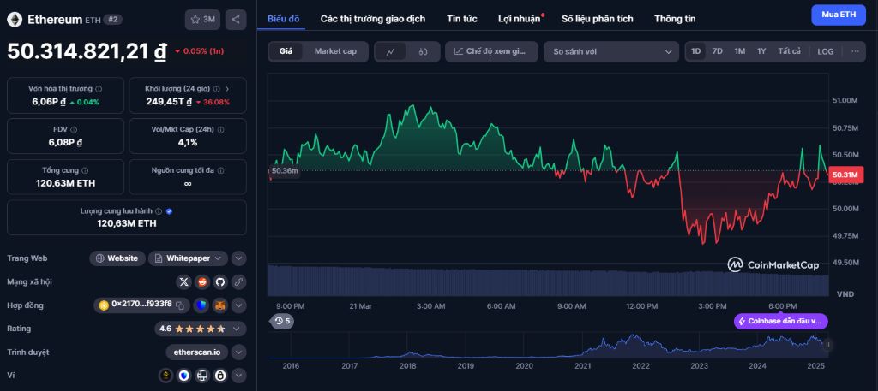Click the mini timeline range handle at right edge
Image resolution: width=878 pixels, height=391 pixels.
pyautogui.click(x=827, y=345)
